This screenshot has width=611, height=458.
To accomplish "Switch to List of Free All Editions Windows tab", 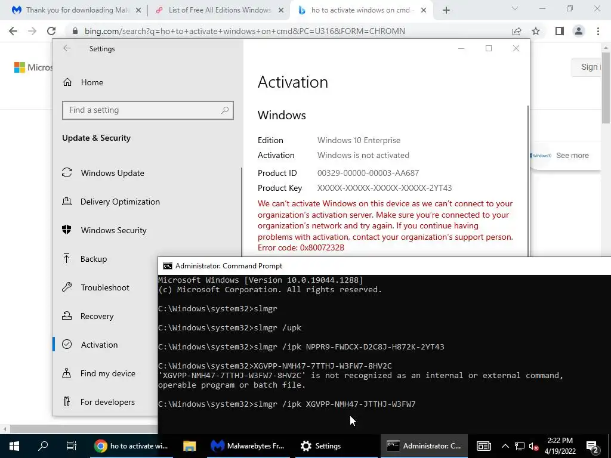I will [x=220, y=11].
